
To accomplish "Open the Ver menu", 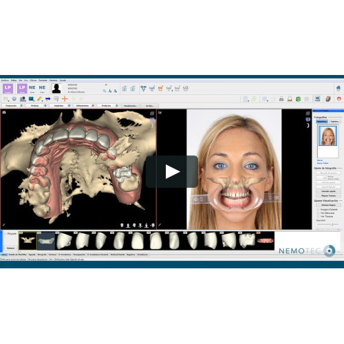I will 21,80.
